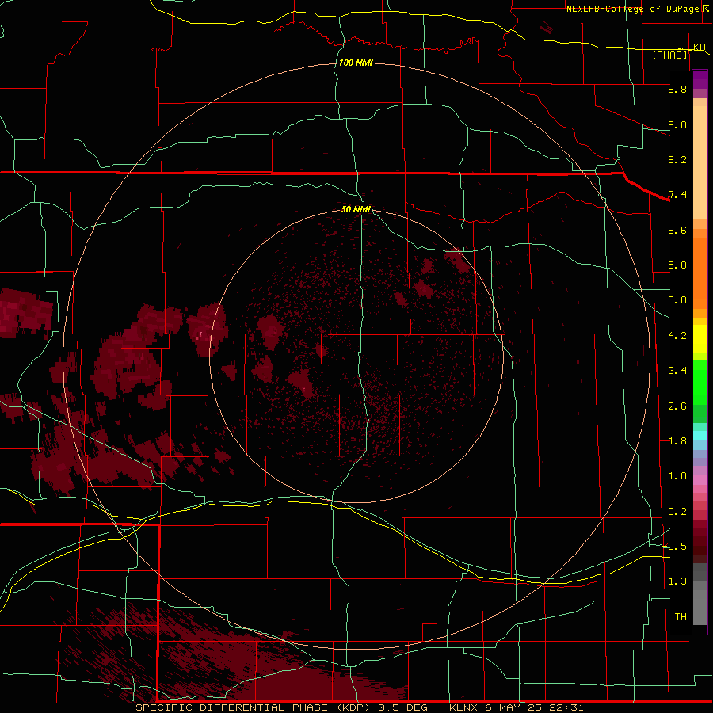This screenshot has height=713, width=713.
Task: Click the 6.6 value on the scale
Action: (677, 230)
